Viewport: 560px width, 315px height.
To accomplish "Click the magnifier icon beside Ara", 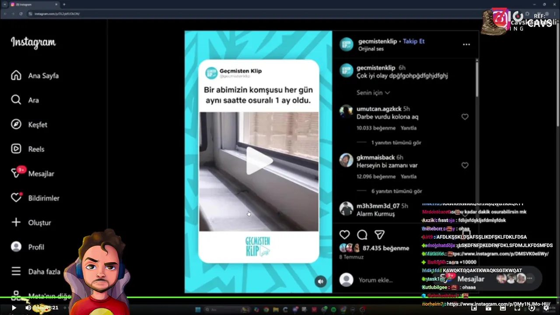I will click(16, 100).
